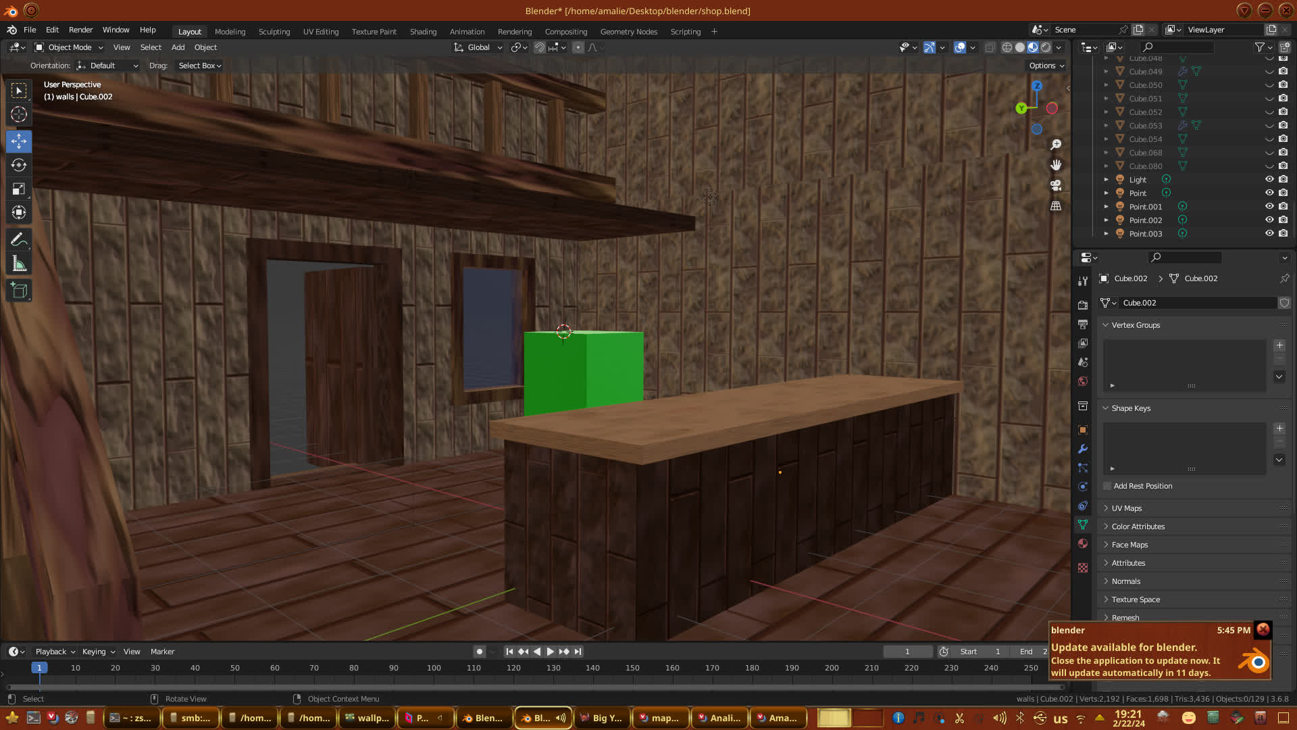
Task: Enable Add Rest Position checkbox
Action: click(x=1107, y=486)
